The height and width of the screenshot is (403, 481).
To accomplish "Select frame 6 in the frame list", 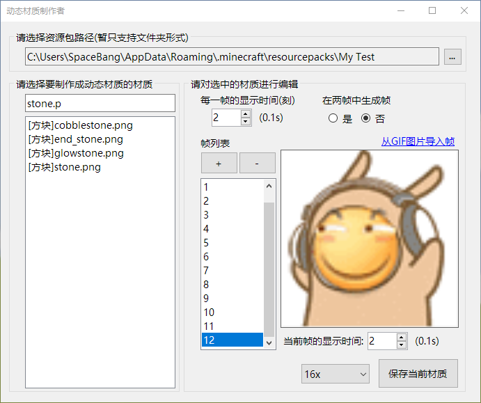I will click(232, 256).
